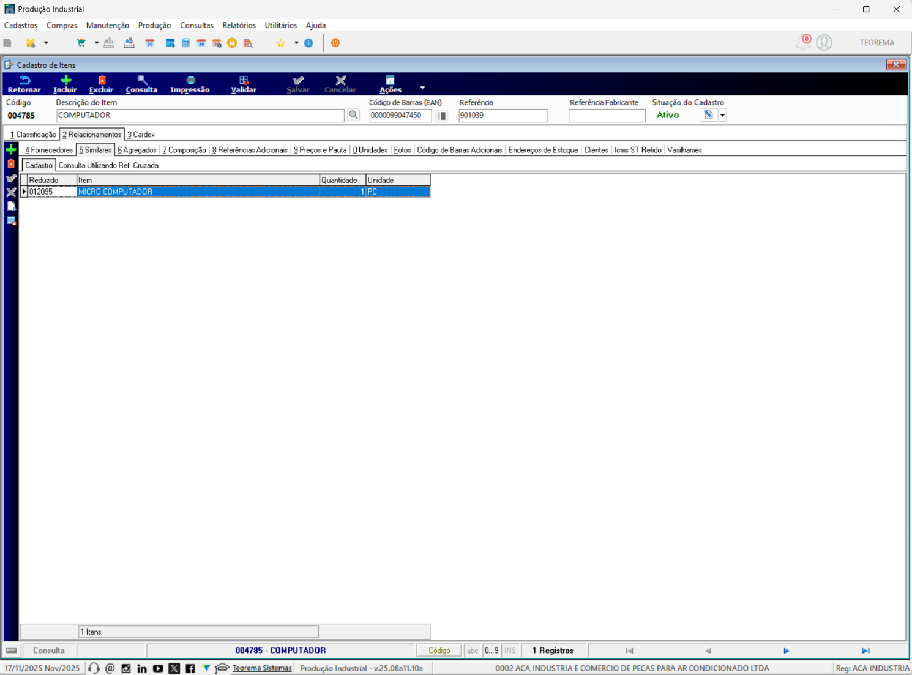The height and width of the screenshot is (675, 912).
Task: Click the Impressão button
Action: tap(190, 84)
